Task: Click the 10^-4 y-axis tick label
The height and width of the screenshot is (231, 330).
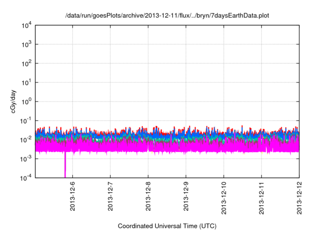Action: coord(26,178)
